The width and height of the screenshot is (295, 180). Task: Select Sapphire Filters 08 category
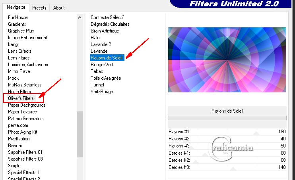pyautogui.click(x=25, y=159)
